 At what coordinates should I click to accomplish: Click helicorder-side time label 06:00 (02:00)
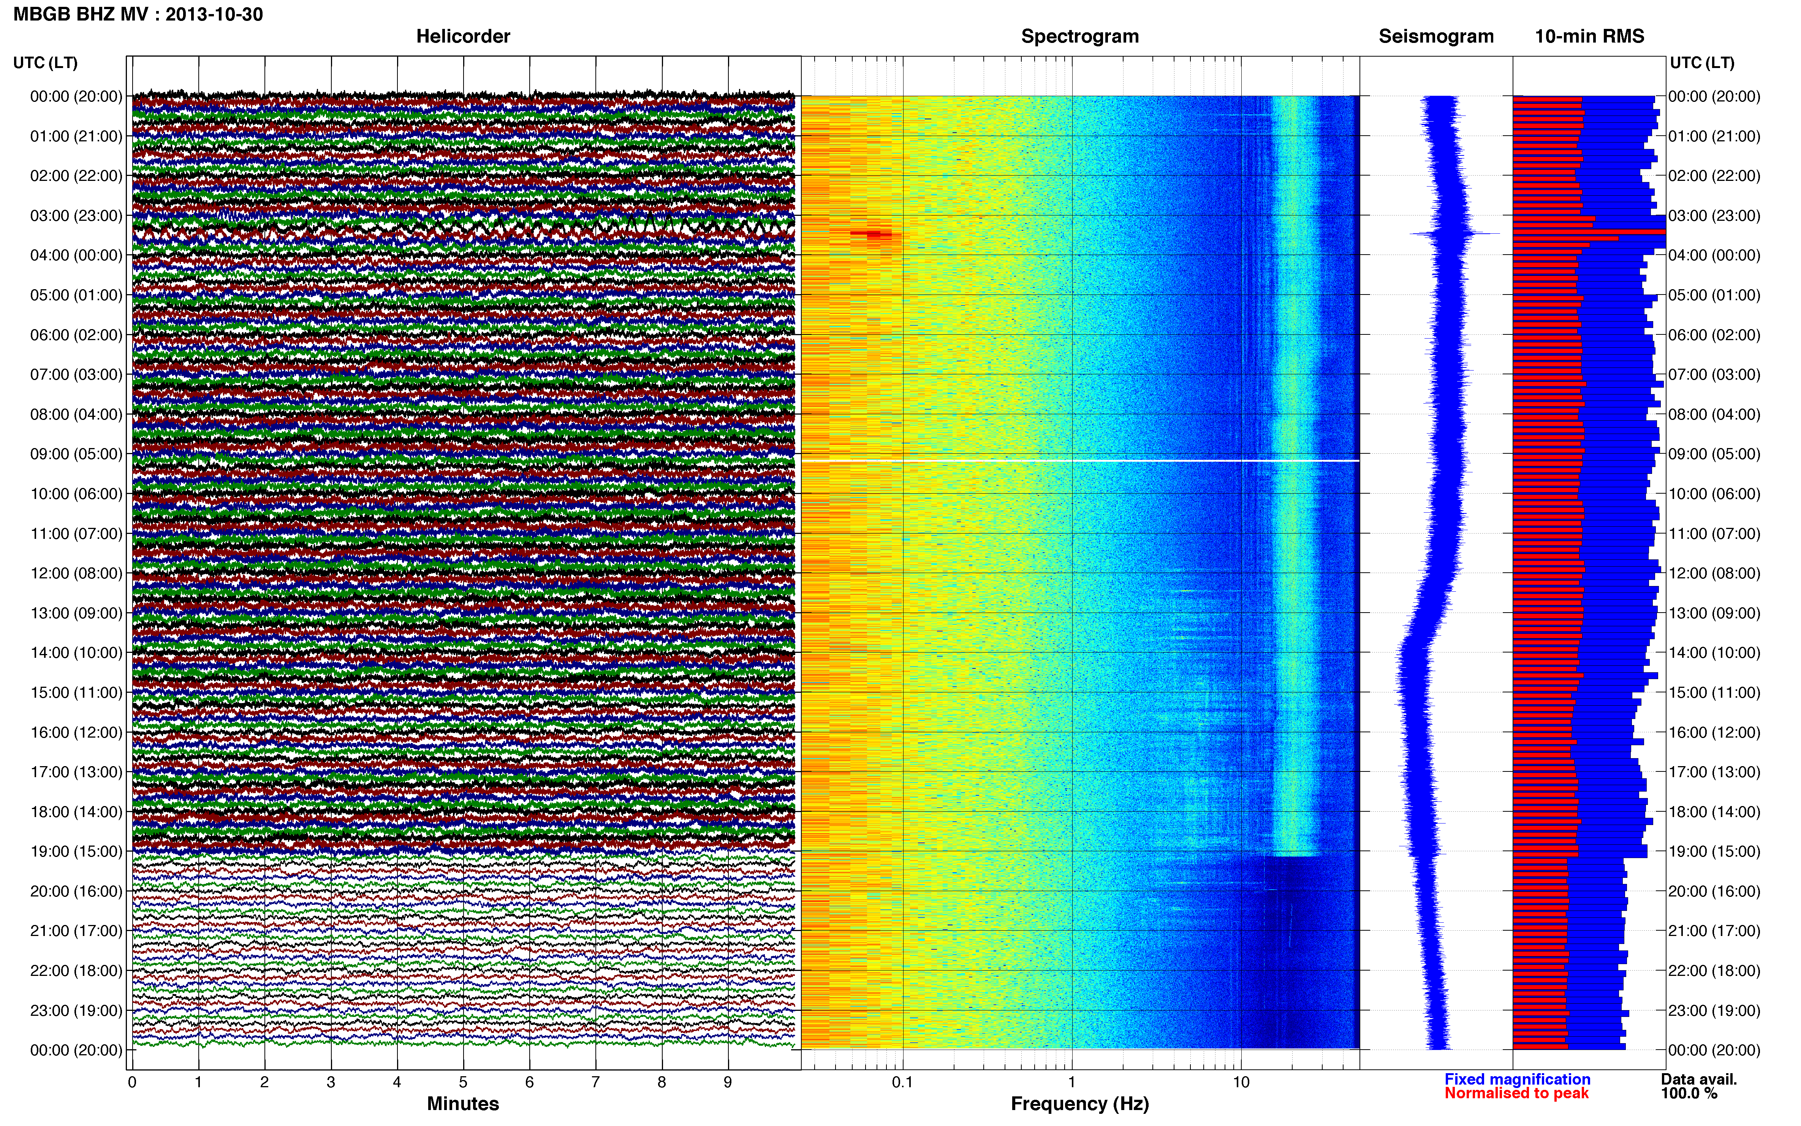tap(76, 335)
